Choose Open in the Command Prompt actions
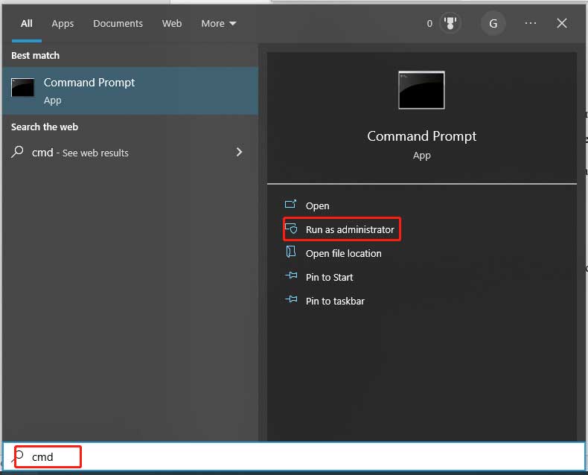 [x=317, y=205]
